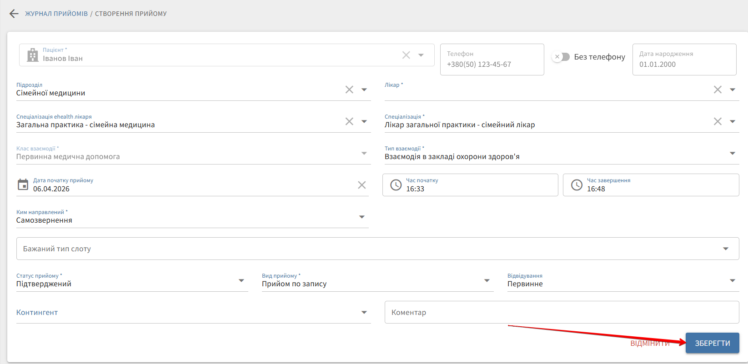
Task: Click the Відмінити button
Action: click(650, 343)
